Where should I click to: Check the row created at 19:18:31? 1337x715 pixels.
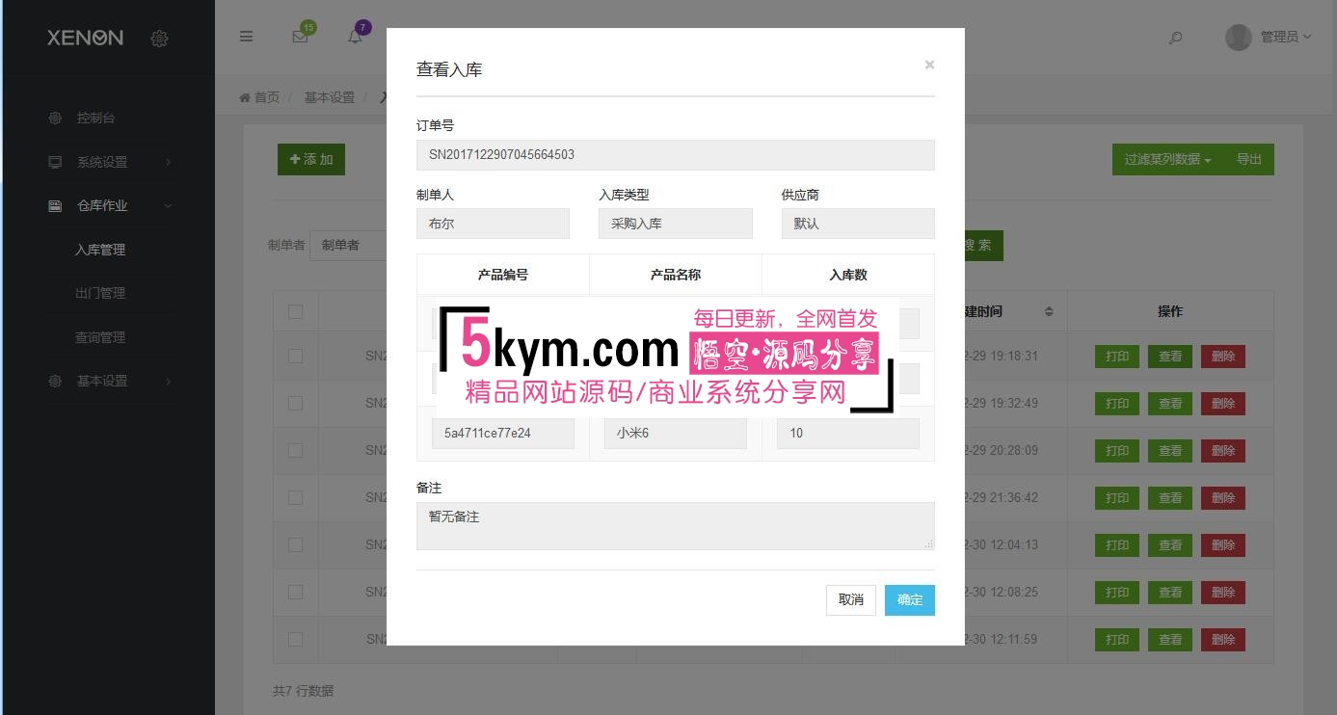[296, 356]
